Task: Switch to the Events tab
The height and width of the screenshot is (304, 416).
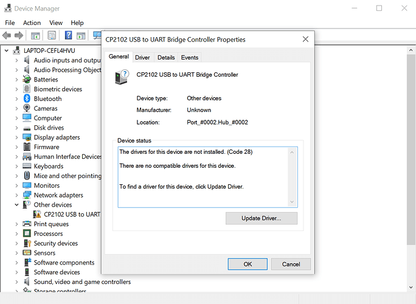Action: [x=190, y=58]
